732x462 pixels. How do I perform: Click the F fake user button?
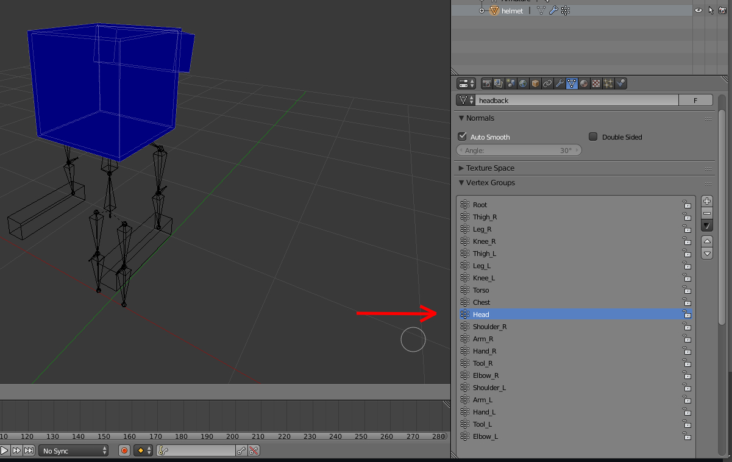[x=695, y=100]
